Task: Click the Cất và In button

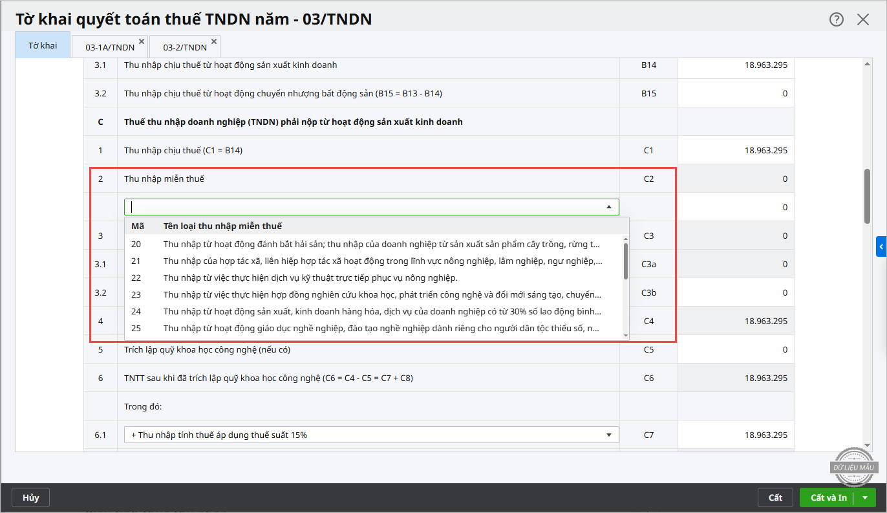Action: tap(828, 497)
